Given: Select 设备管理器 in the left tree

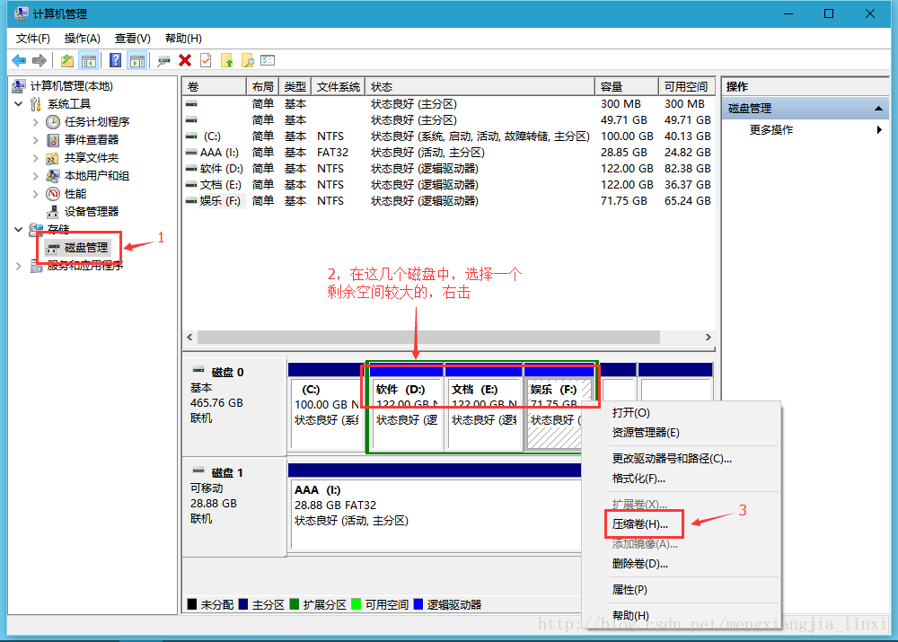Looking at the screenshot, I should 91,212.
